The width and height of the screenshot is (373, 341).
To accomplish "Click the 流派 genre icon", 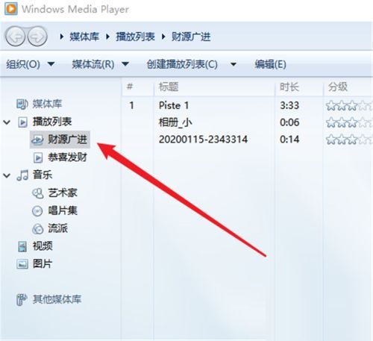I will tap(38, 228).
